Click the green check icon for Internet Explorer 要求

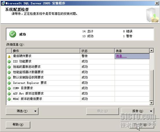[9, 83]
